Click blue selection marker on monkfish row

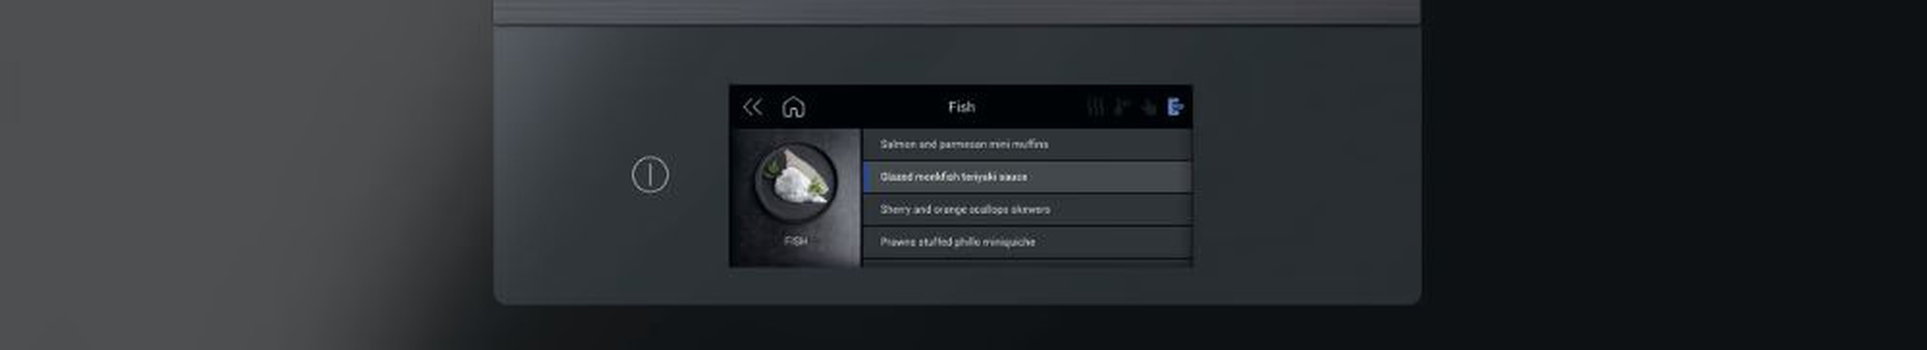click(x=865, y=177)
